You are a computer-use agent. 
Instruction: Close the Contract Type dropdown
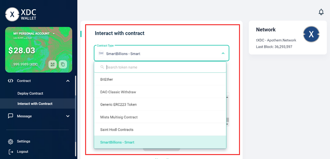(223, 54)
